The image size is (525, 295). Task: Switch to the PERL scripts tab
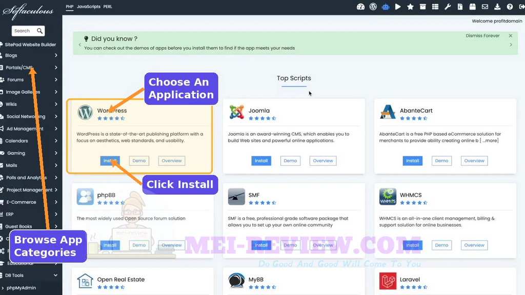[108, 7]
